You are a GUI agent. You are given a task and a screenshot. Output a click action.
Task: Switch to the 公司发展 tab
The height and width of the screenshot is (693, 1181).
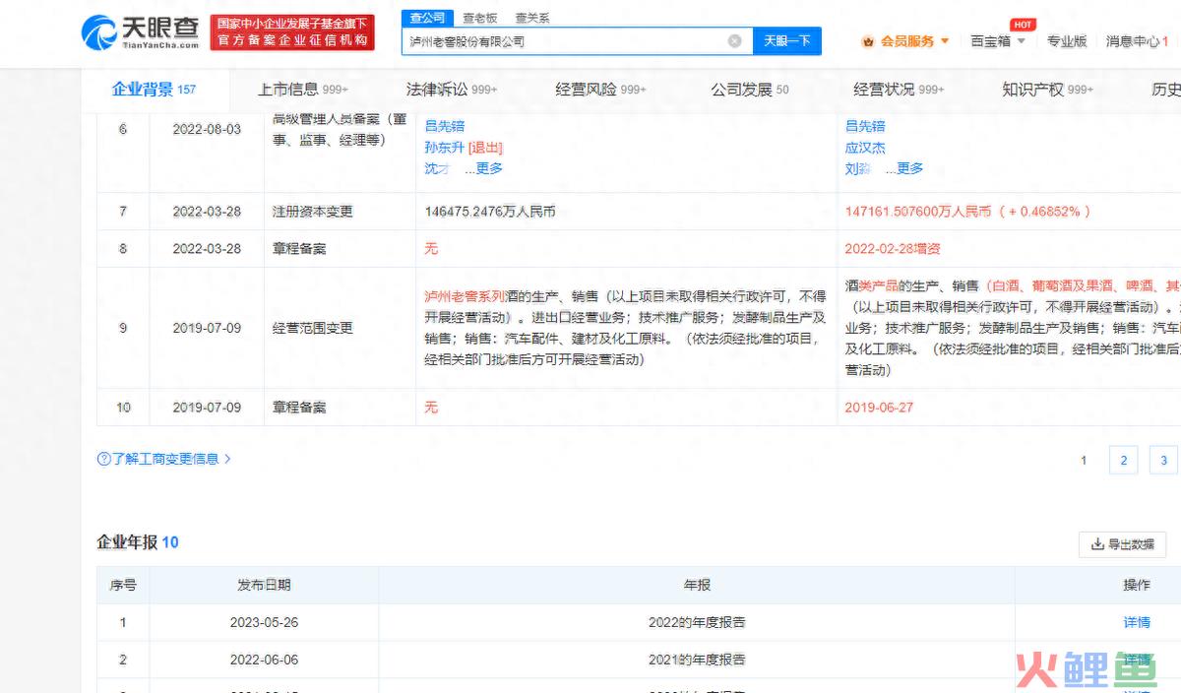(x=750, y=90)
